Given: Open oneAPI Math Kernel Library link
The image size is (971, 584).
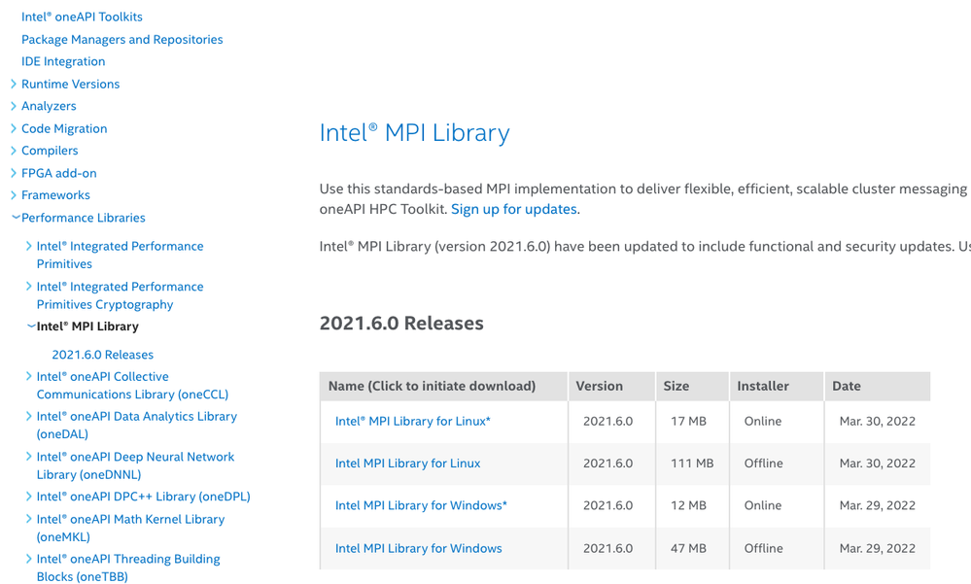Looking at the screenshot, I should coord(130,528).
